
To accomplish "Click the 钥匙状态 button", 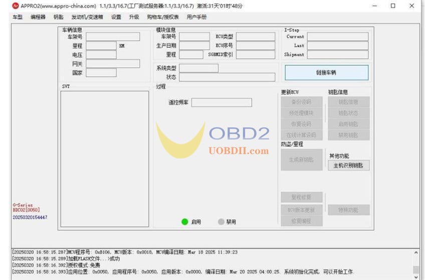I will coord(349,113).
